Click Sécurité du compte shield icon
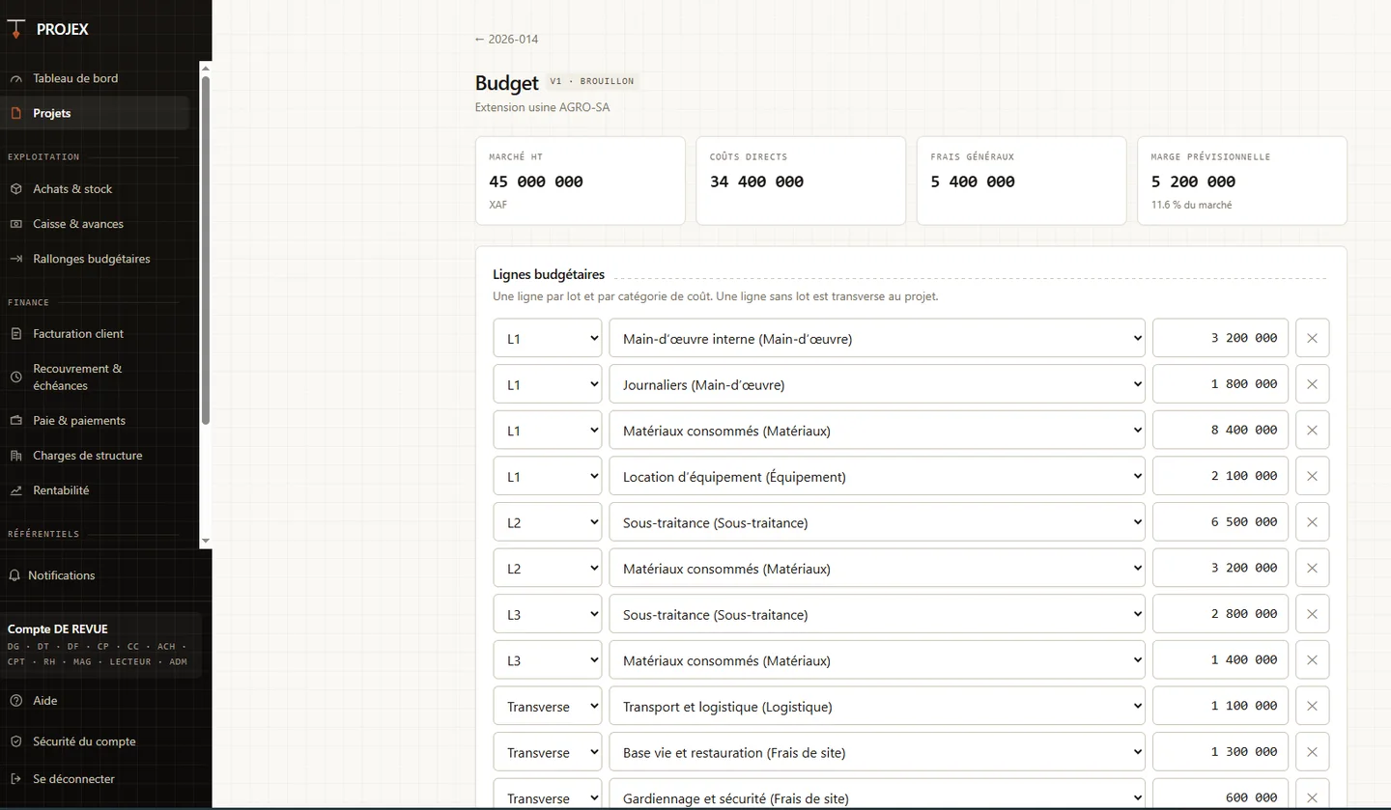Image resolution: width=1391 pixels, height=810 pixels. 15,741
